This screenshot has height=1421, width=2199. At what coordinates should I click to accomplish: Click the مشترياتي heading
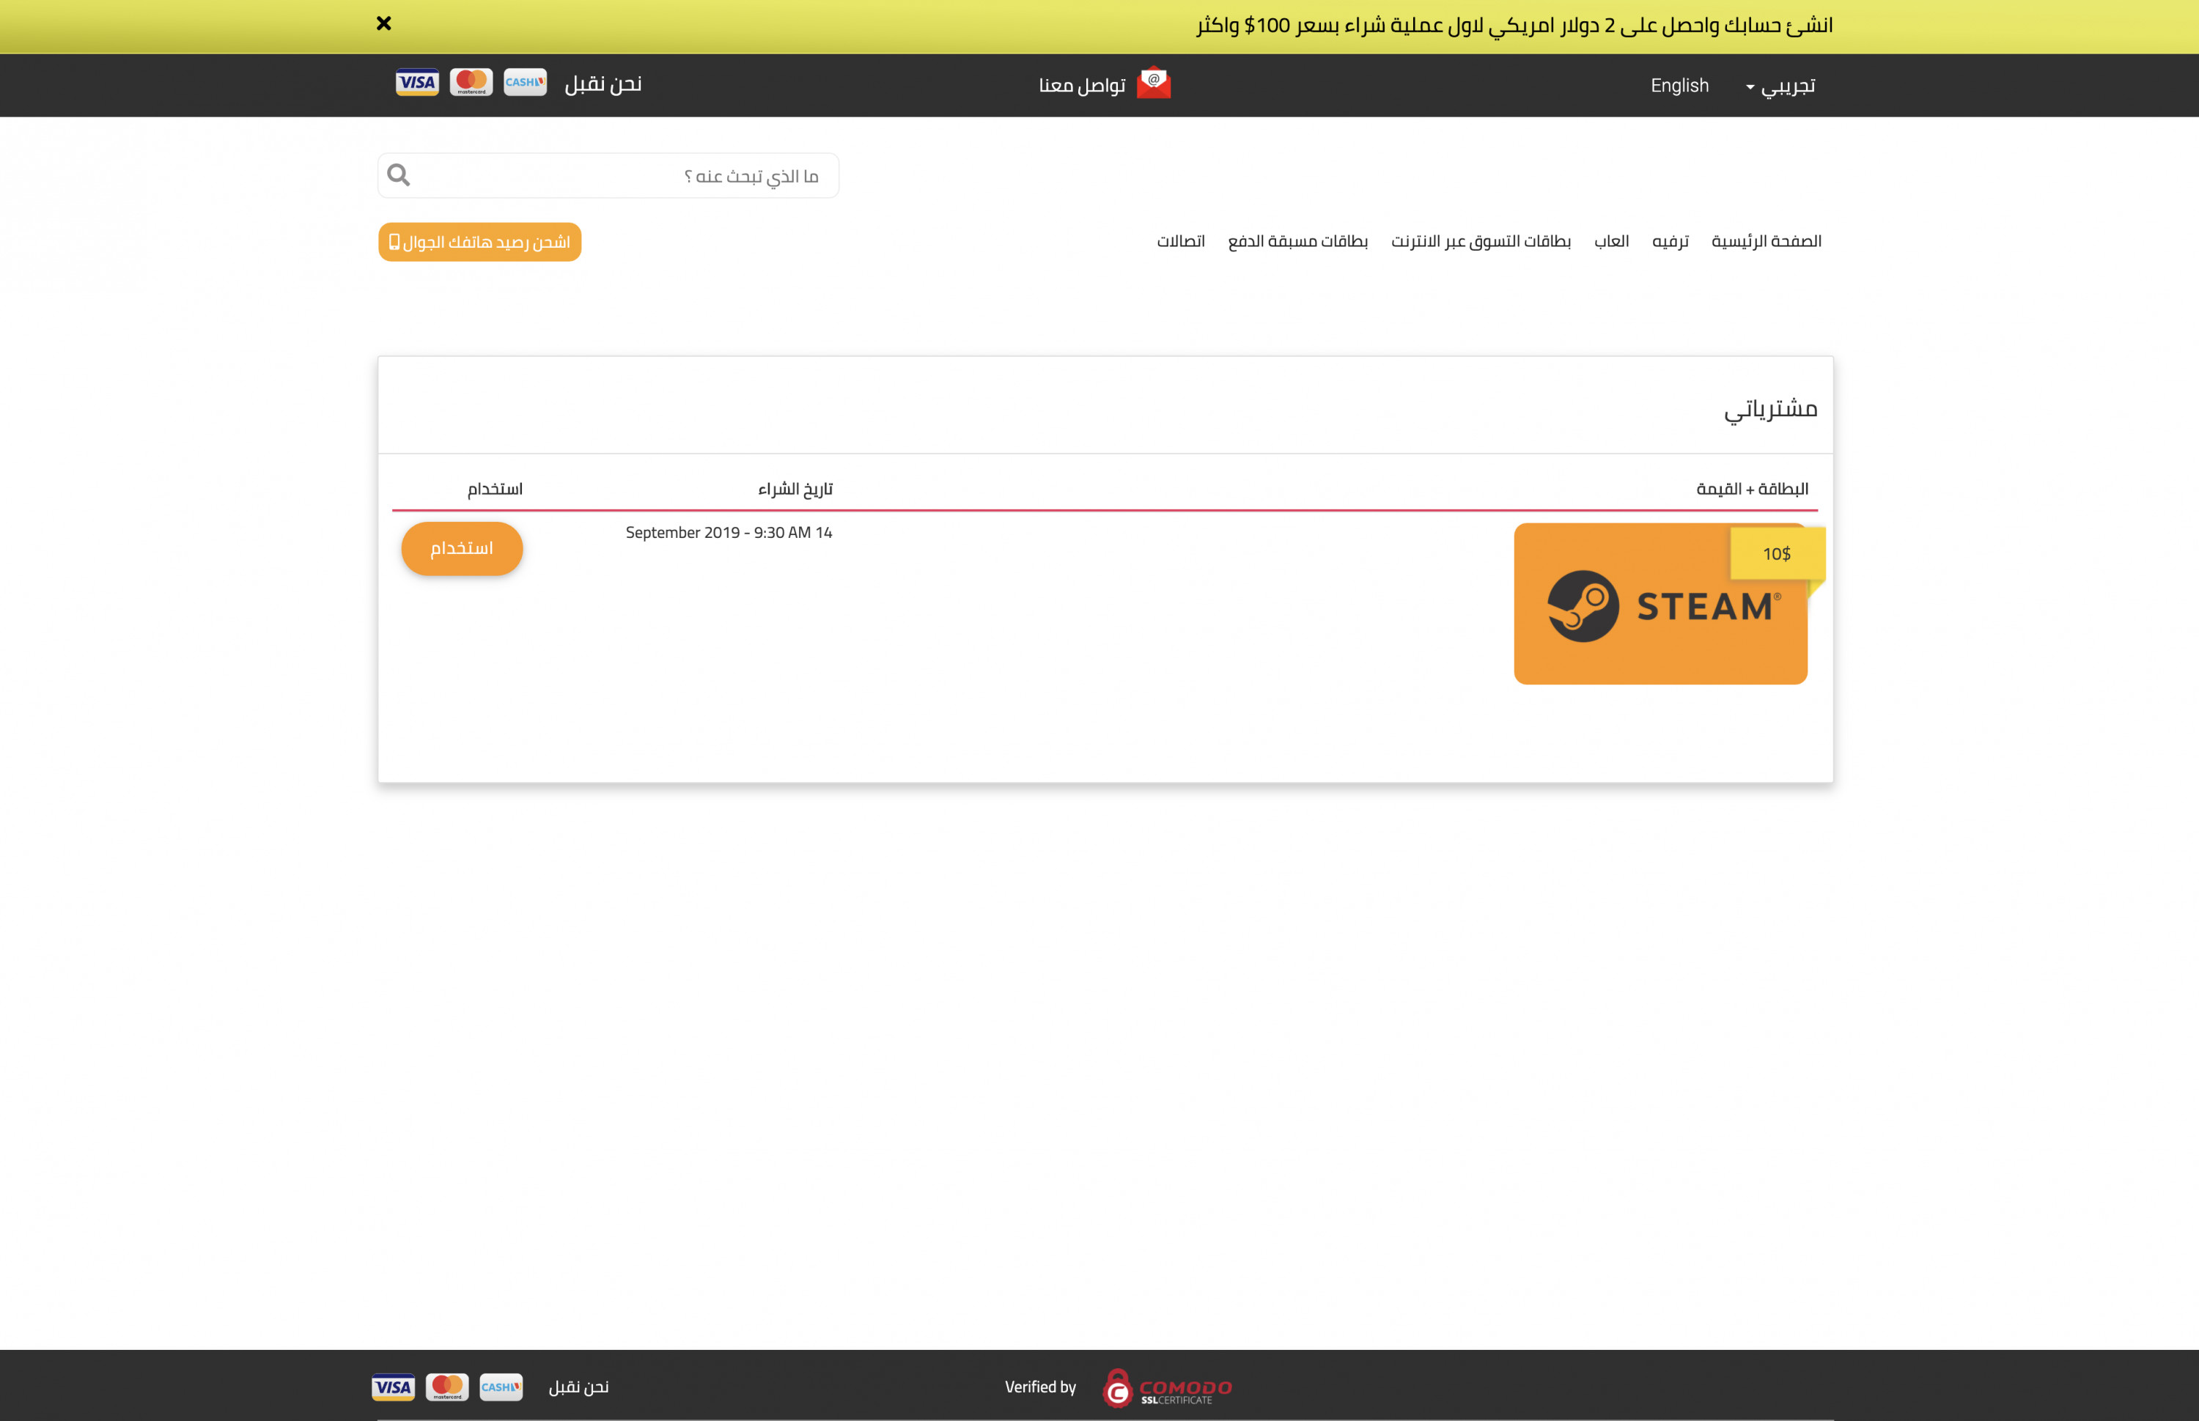1771,409
